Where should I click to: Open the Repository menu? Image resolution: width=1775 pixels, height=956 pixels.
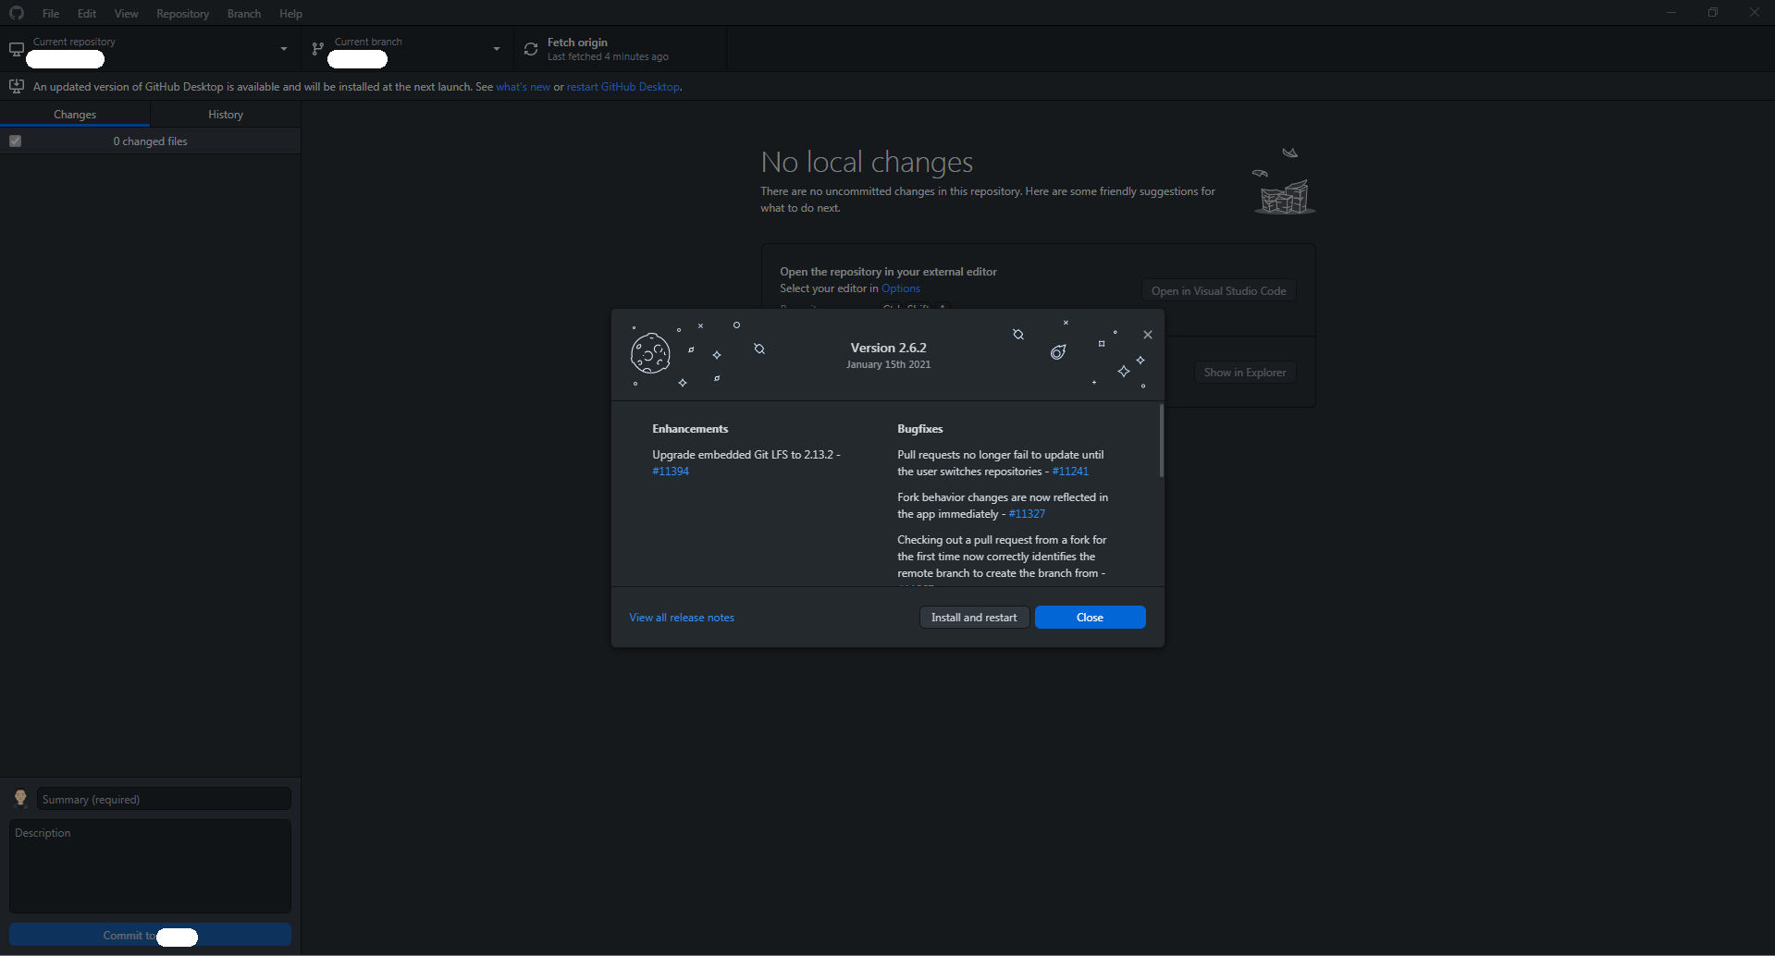click(x=182, y=14)
